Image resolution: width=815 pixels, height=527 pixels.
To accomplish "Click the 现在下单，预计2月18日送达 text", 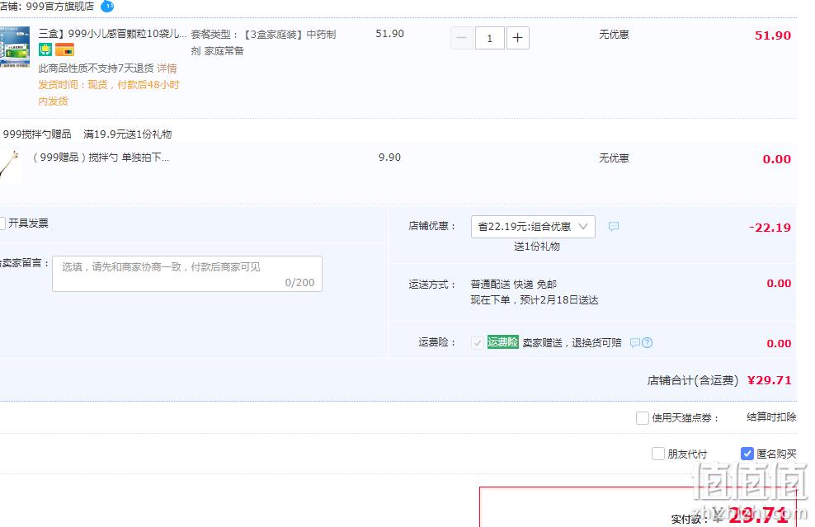I will tap(535, 300).
